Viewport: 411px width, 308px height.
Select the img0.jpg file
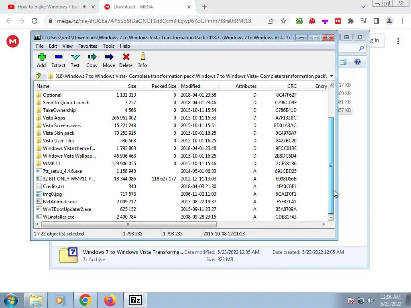[52, 194]
